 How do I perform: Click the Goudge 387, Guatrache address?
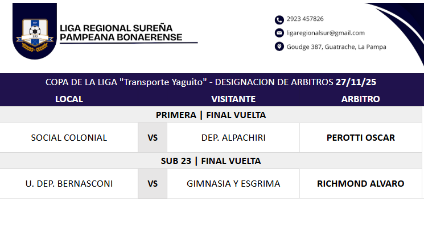coord(336,47)
